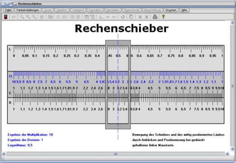
Task: Click blue 2,2 on the CI scale
Action: pos(151,82)
